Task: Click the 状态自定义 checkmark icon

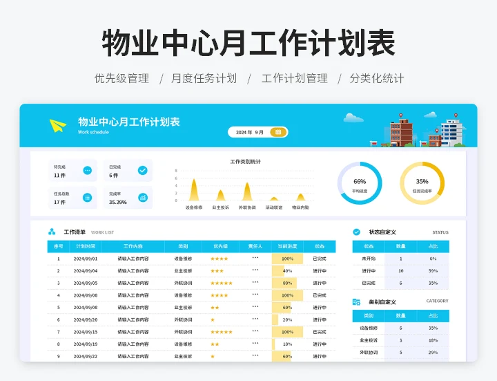Action: [357, 232]
